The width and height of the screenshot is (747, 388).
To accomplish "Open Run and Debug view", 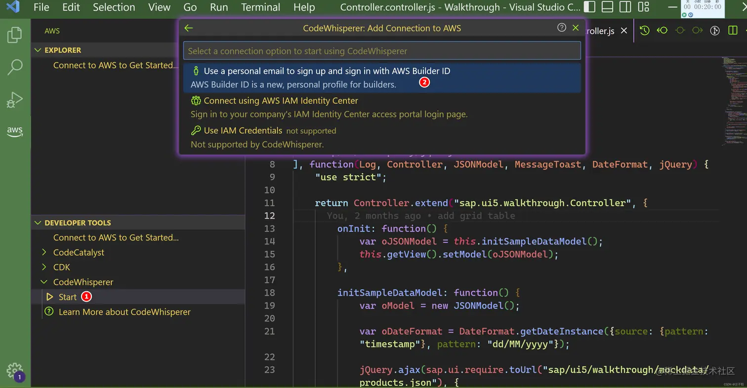I will click(x=15, y=100).
